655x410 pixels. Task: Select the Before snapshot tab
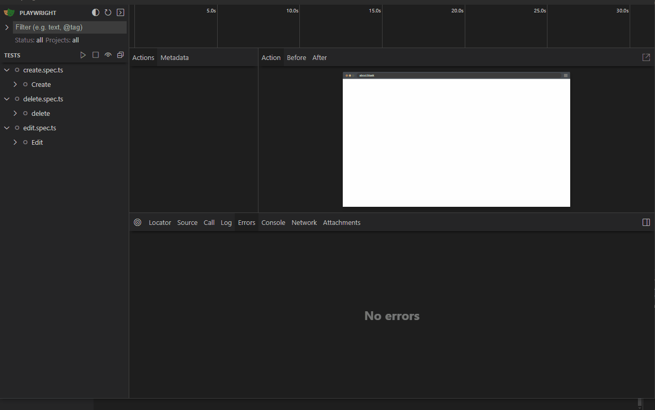[296, 57]
